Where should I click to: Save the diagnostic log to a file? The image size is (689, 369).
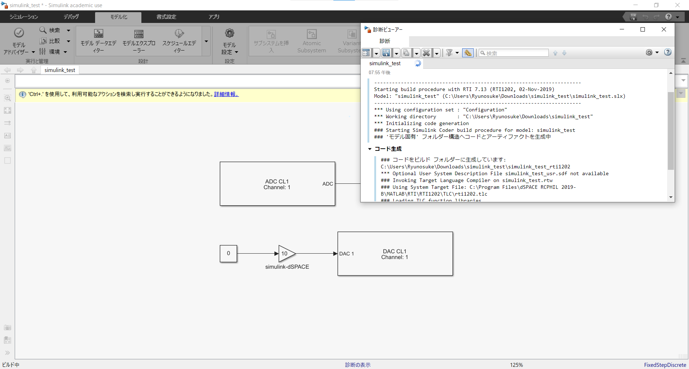[386, 53]
